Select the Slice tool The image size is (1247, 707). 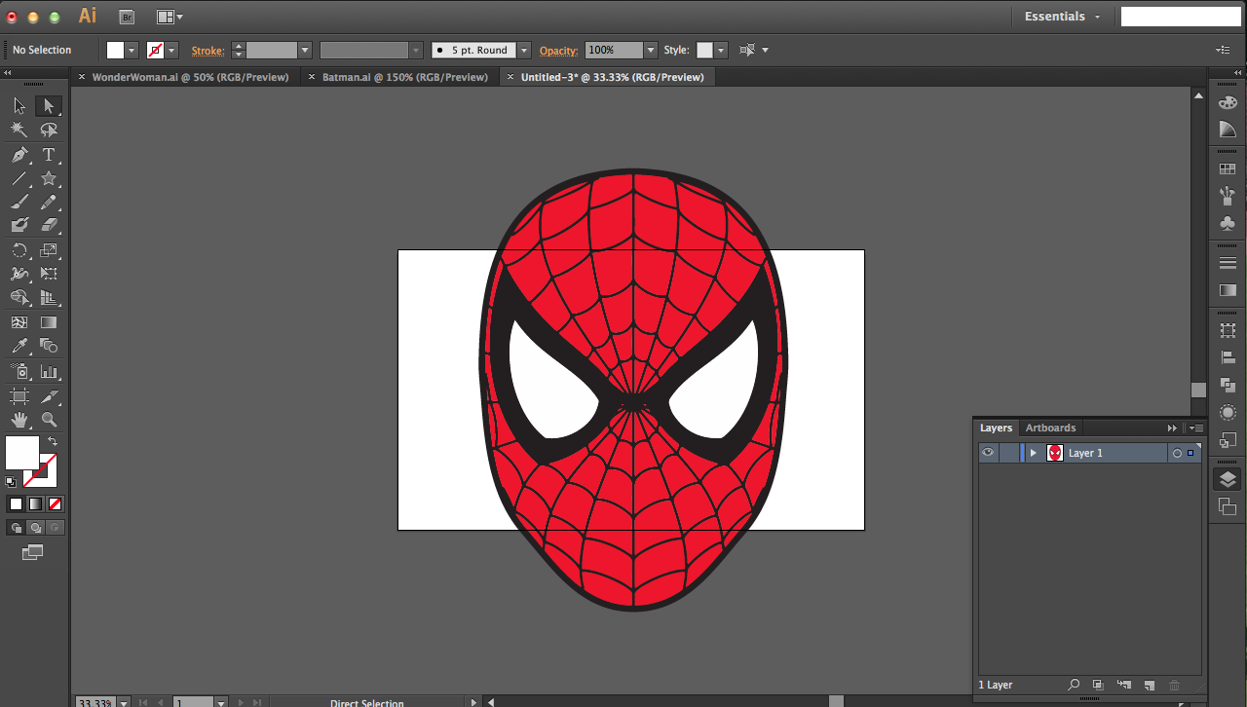coord(48,396)
